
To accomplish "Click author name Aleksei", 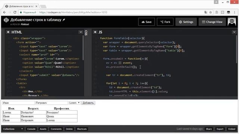I will click(25, 24).
